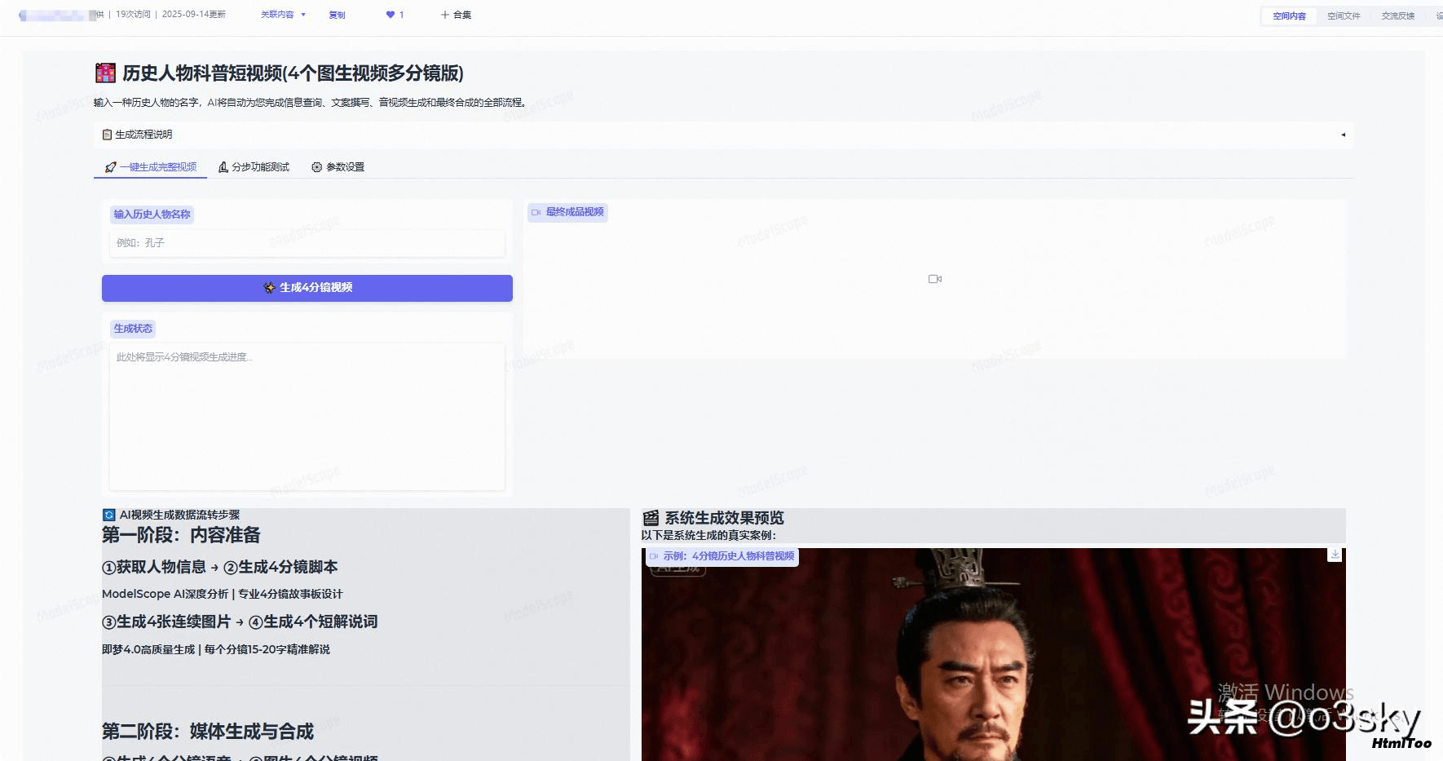Click the clapperboard icon beside 系统生成效果预览
The height and width of the screenshot is (761, 1443).
(651, 518)
